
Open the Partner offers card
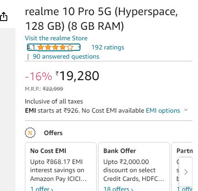pyautogui.click(x=182, y=167)
